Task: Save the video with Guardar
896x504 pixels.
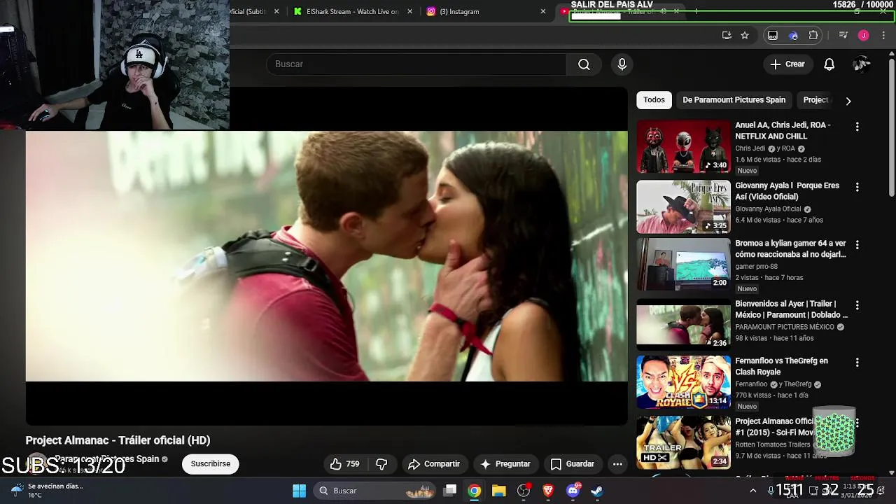Action: coord(573,464)
